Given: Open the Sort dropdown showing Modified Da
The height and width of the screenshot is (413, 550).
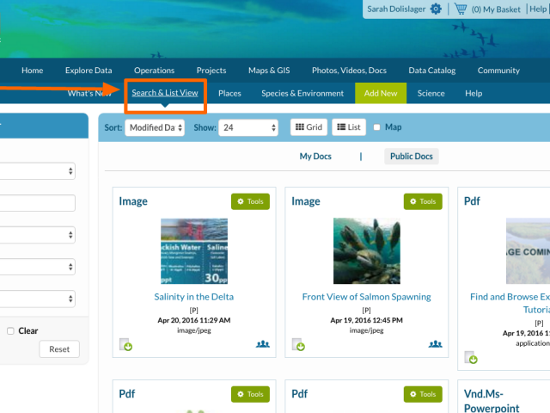Looking at the screenshot, I should point(155,127).
